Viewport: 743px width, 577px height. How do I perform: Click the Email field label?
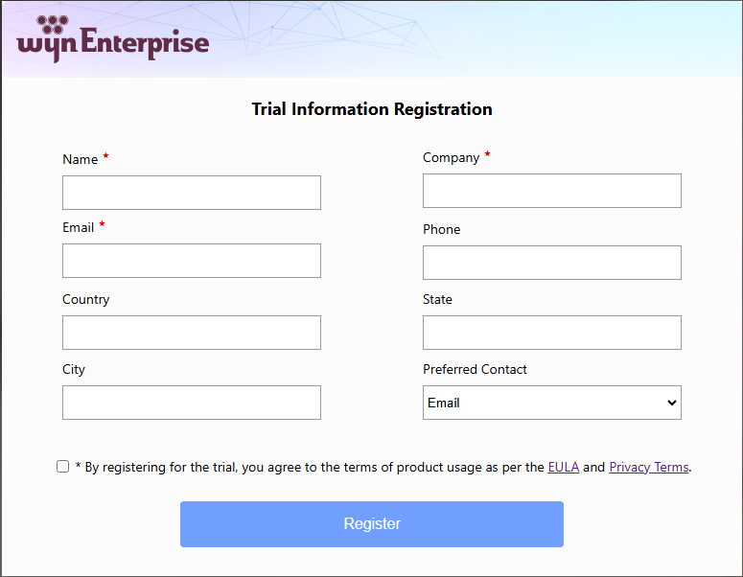pos(79,228)
